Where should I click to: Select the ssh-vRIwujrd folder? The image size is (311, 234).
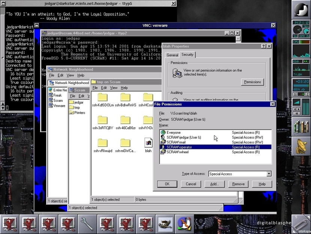click(103, 146)
